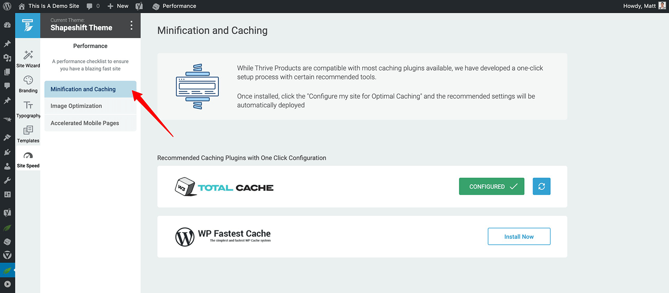Open the Yoast SEO admin bar icon
Viewport: 669px width, 293px height.
pyautogui.click(x=139, y=6)
